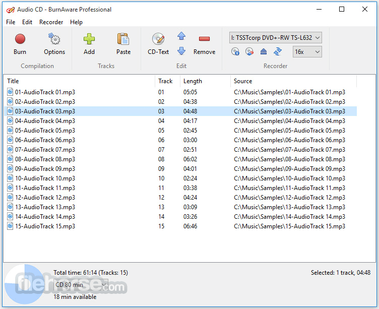Open compilation Options
The height and width of the screenshot is (309, 379).
[54, 44]
